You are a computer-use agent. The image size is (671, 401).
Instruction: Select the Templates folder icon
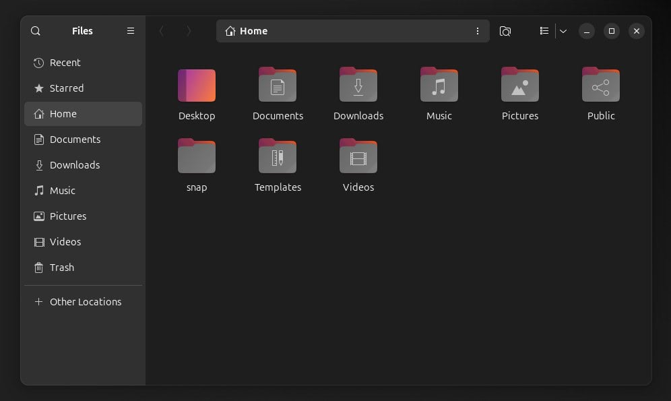click(x=278, y=156)
